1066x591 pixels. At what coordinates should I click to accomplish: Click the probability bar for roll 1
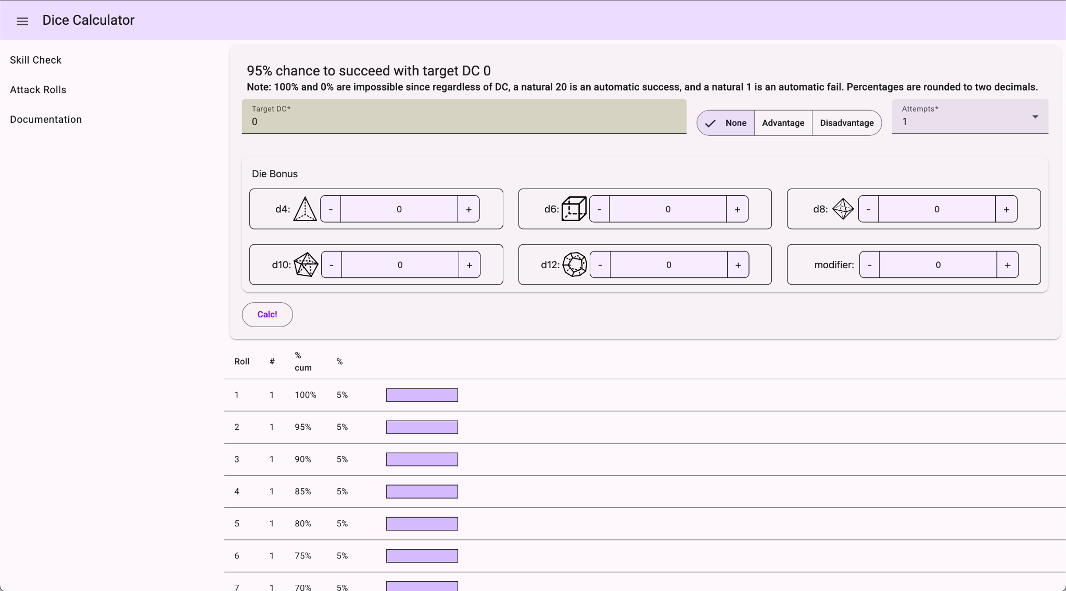tap(422, 395)
